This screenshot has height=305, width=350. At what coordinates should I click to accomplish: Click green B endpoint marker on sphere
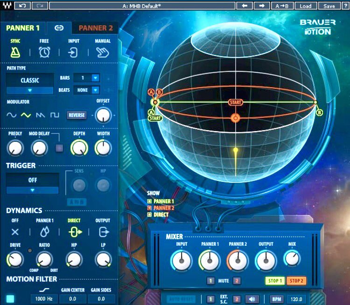pyautogui.click(x=319, y=112)
